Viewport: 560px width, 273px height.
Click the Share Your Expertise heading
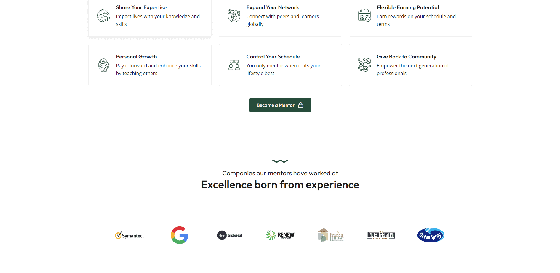141,7
